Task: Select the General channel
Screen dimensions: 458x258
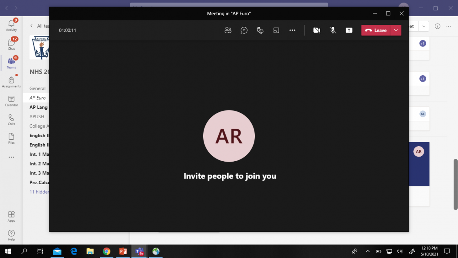Action: (37, 89)
